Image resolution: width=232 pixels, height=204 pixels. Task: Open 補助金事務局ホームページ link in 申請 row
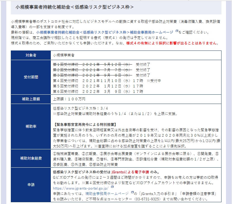[x=107, y=194]
